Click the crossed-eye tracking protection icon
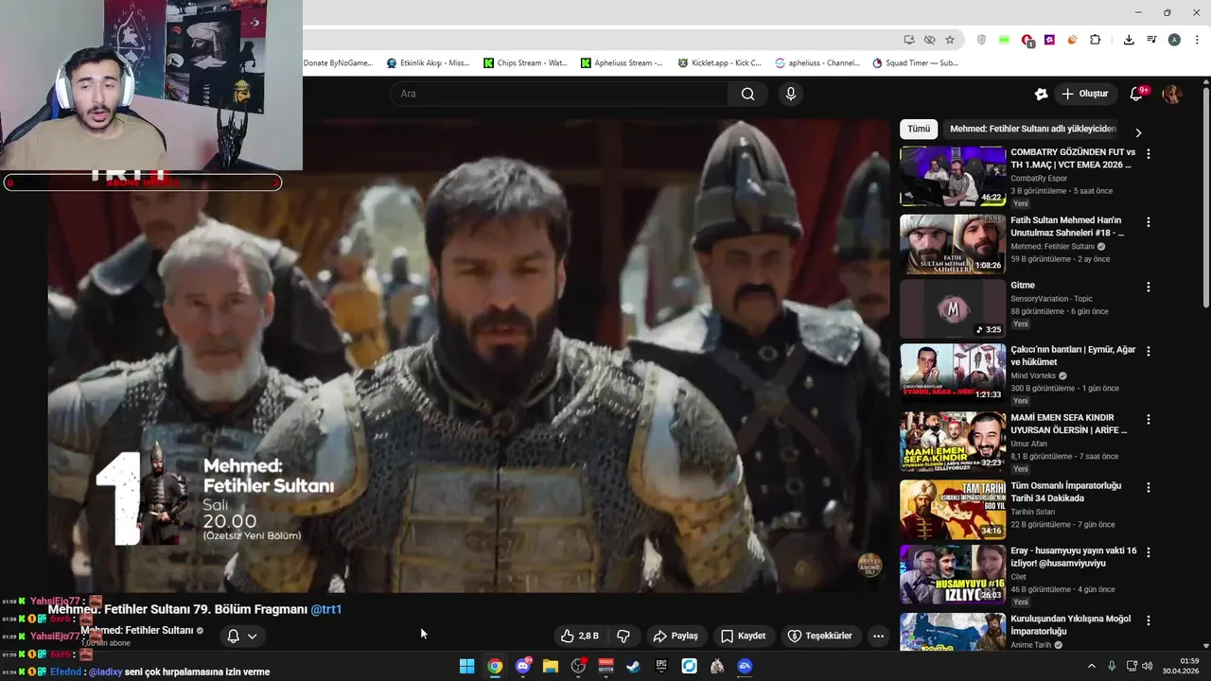 [929, 40]
